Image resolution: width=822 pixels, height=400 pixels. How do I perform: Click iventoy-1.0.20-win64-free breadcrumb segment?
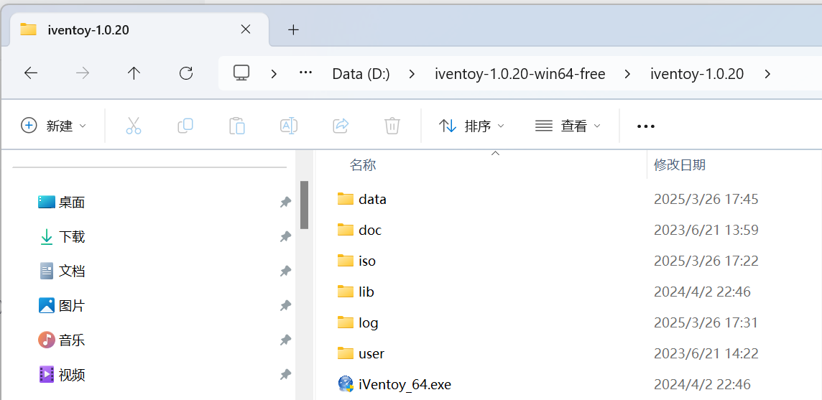[520, 74]
